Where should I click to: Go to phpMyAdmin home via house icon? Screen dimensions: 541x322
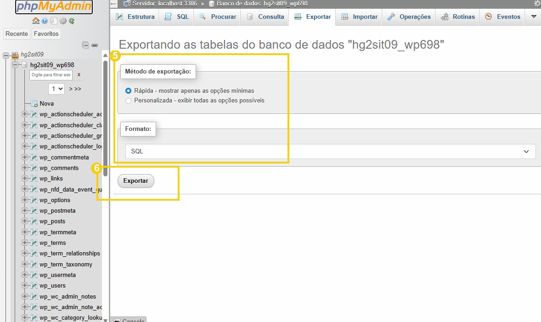[x=35, y=21]
